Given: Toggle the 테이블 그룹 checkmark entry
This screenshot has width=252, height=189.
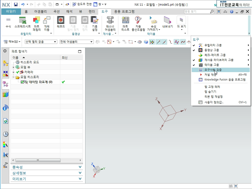Looking at the screenshot, I should click(x=220, y=65).
